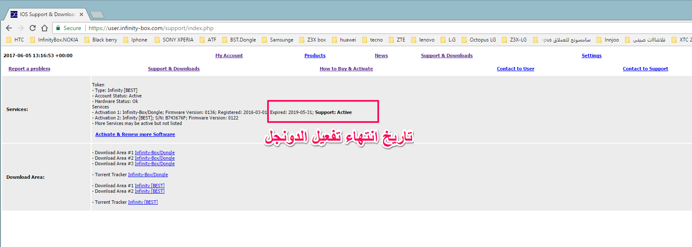
Task: Open Download Area #3 Infinity-Box/Dongle link
Action: tap(155, 164)
